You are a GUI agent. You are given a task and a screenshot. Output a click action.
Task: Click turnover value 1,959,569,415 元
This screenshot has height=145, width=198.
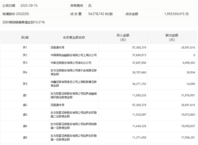pos(177,14)
